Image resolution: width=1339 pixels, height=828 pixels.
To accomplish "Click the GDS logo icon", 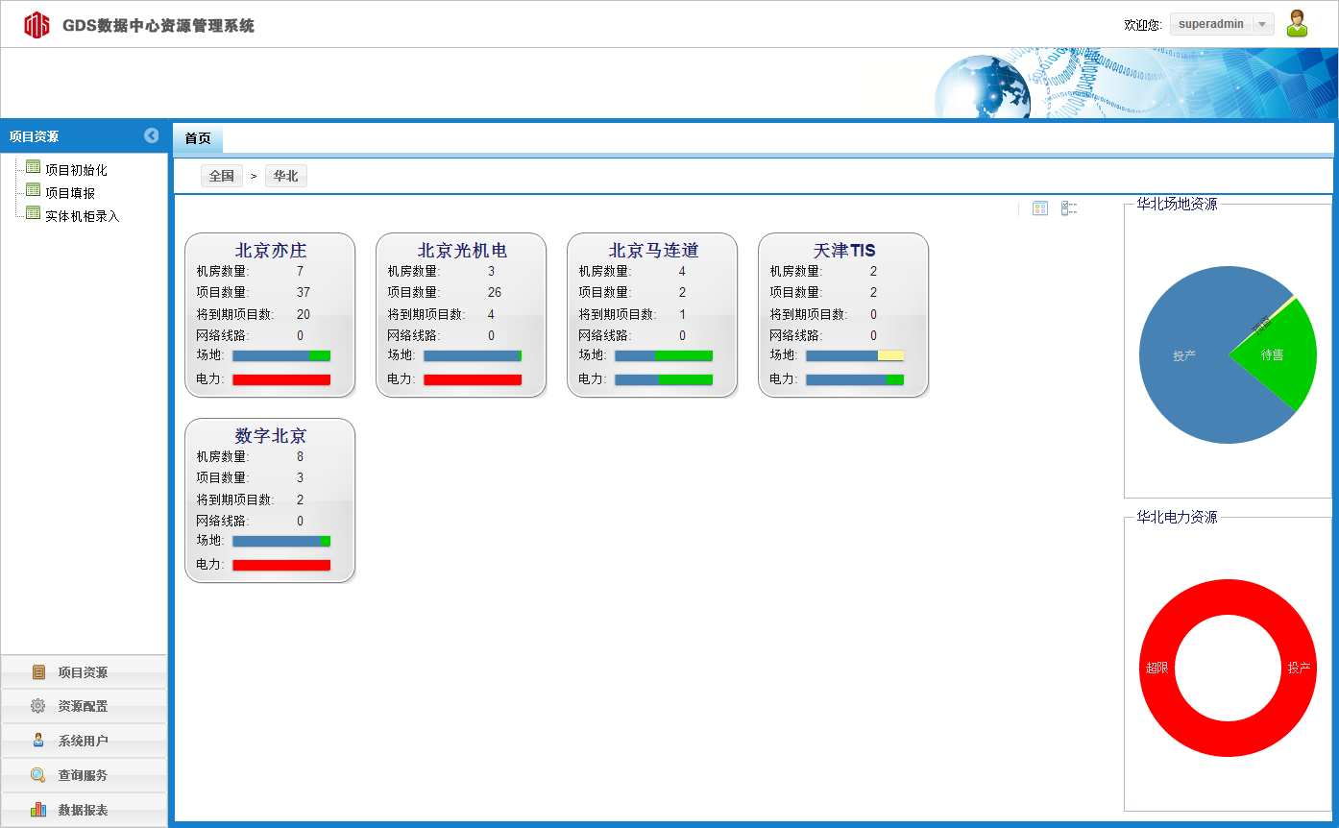I will point(37,25).
